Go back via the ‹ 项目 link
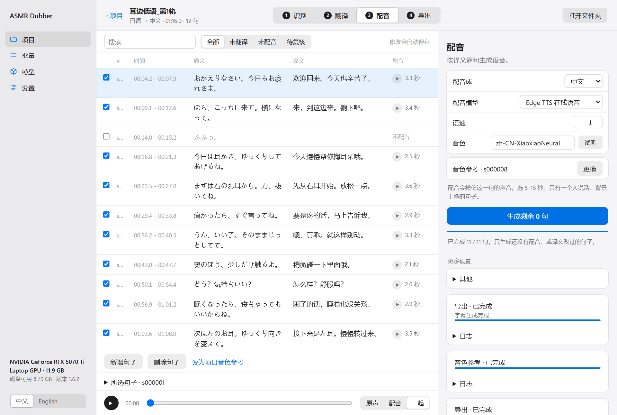 tap(114, 16)
